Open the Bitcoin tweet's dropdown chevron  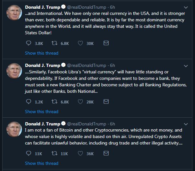point(186,124)
